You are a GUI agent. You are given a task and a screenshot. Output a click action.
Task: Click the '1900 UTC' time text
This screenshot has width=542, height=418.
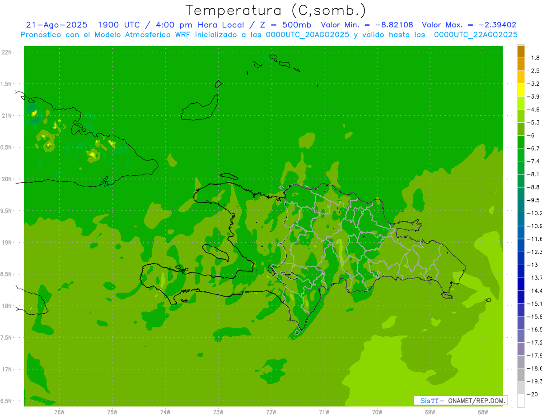pos(119,25)
